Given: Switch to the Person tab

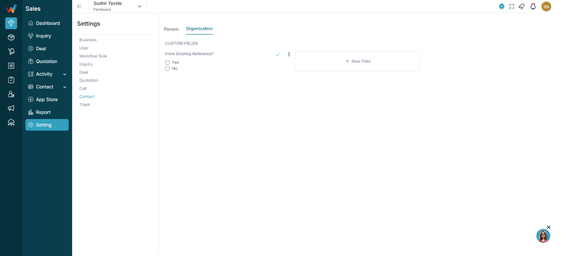Looking at the screenshot, I should pos(171,29).
